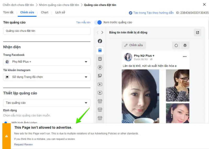Image resolution: width=209 pixels, height=149 pixels.
Task: Select the mobile news feed placement icon
Action: (100, 50)
